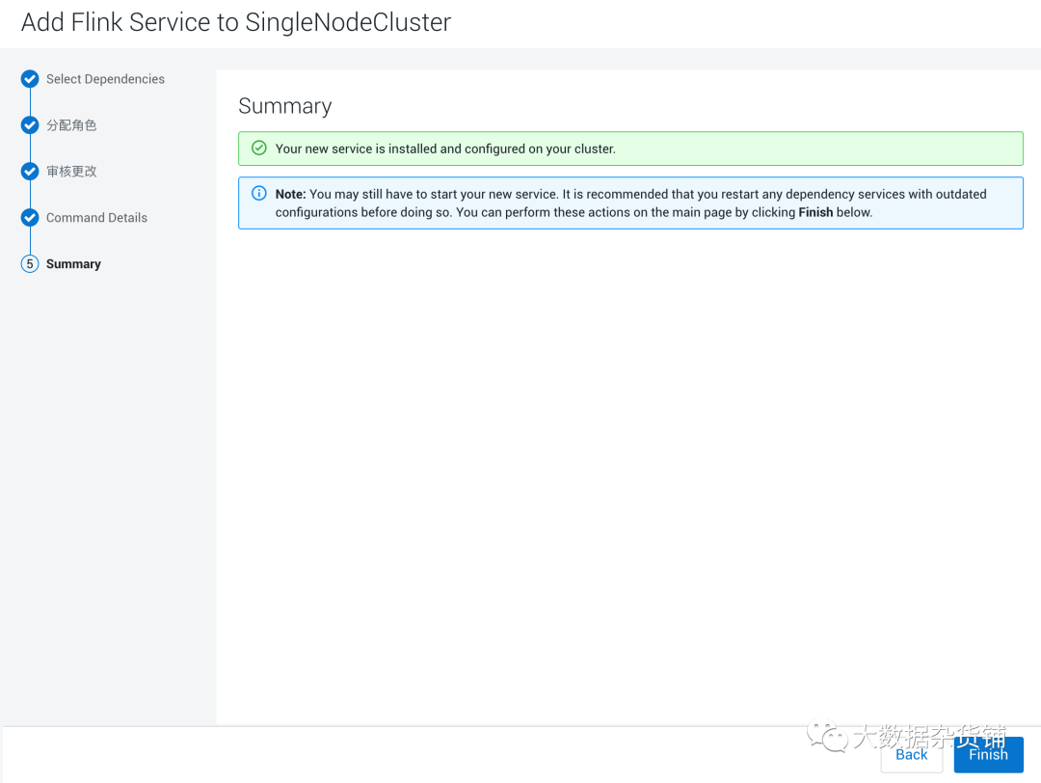
Task: Jump to the 审核更改 step
Action: tap(71, 172)
